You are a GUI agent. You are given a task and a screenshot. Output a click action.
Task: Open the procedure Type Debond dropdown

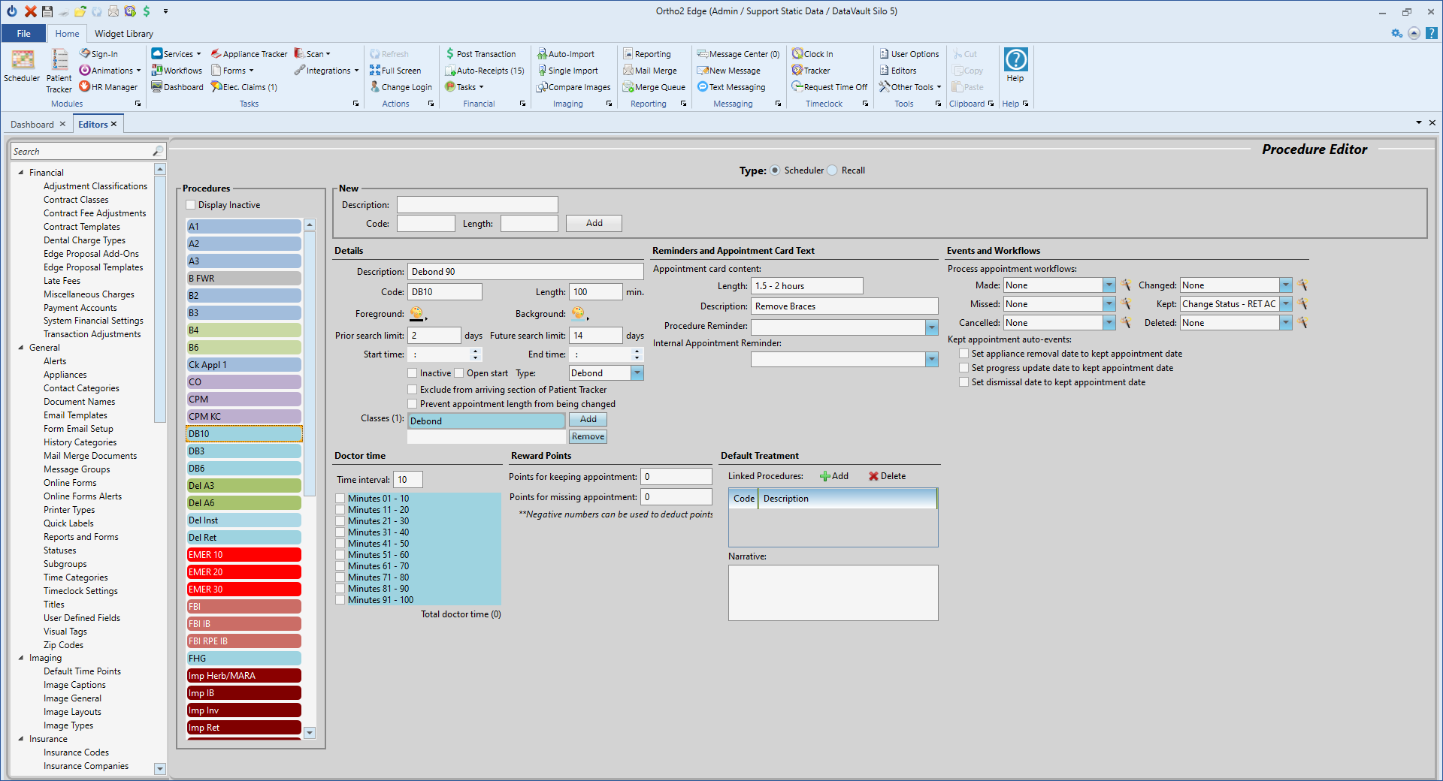(637, 373)
